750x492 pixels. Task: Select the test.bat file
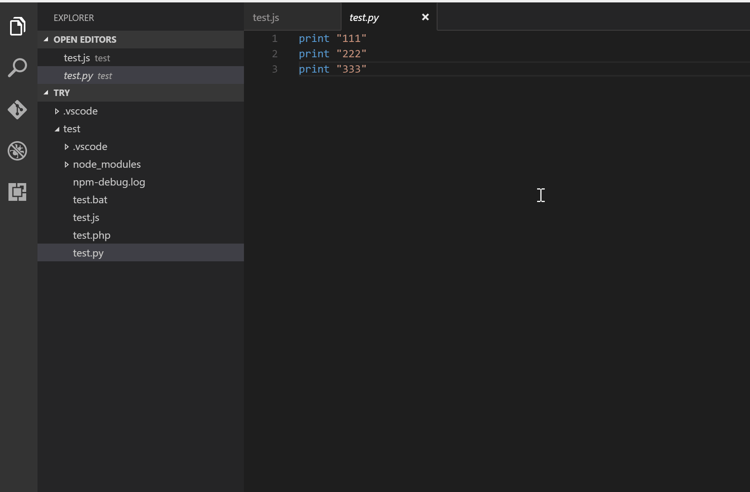point(90,200)
